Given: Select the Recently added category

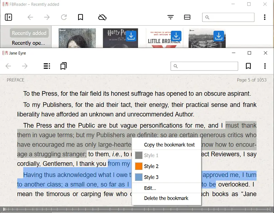Looking at the screenshot, I should [x=29, y=33].
